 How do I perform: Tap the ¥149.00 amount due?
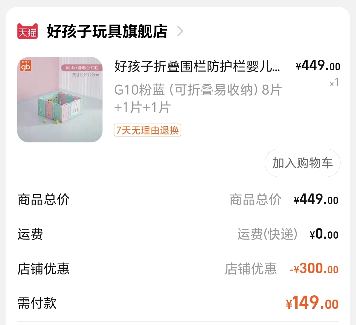click(x=312, y=303)
